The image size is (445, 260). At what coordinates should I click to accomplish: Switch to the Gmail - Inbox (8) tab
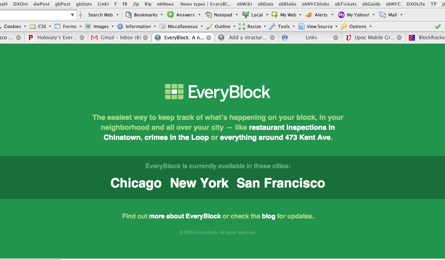[119, 37]
